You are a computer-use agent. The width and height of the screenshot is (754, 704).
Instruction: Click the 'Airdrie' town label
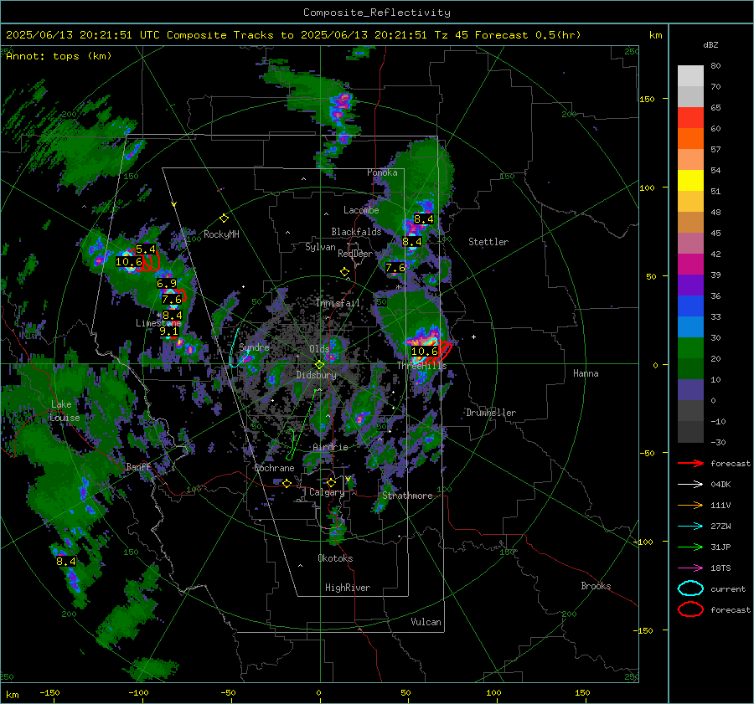[x=330, y=447]
